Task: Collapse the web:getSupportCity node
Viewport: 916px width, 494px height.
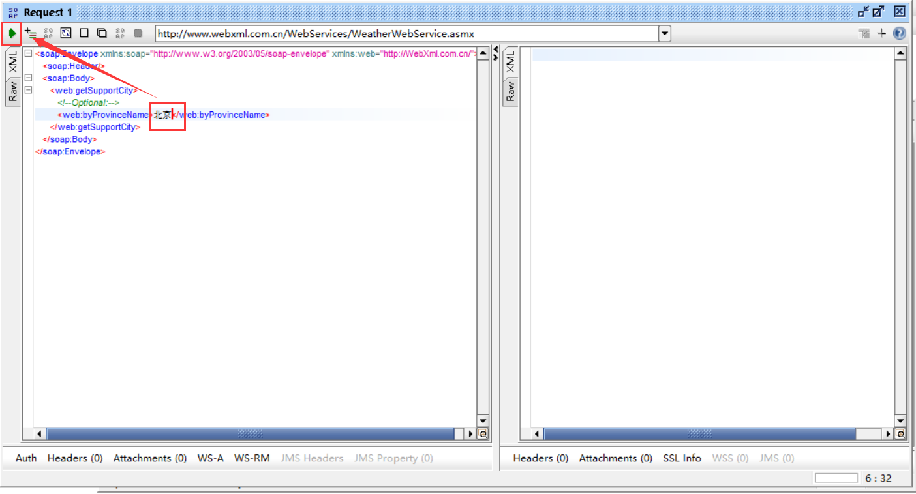Action: coord(28,91)
